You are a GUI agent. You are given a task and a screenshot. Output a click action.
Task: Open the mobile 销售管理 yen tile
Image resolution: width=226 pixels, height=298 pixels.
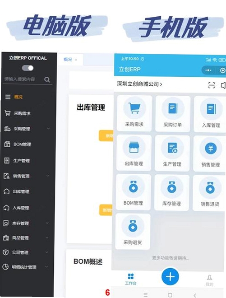210,154
